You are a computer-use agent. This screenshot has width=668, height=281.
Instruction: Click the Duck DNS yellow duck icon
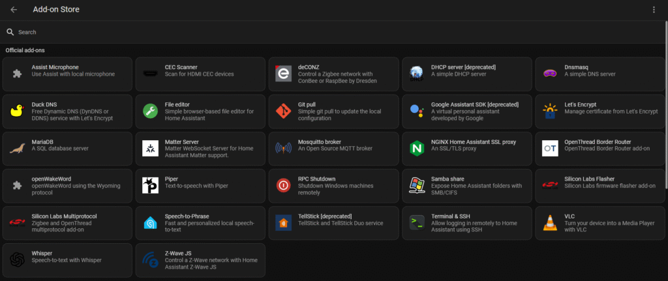(17, 111)
